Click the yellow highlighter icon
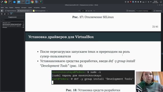The width and height of the screenshot is (163, 92). [x=34, y=11]
